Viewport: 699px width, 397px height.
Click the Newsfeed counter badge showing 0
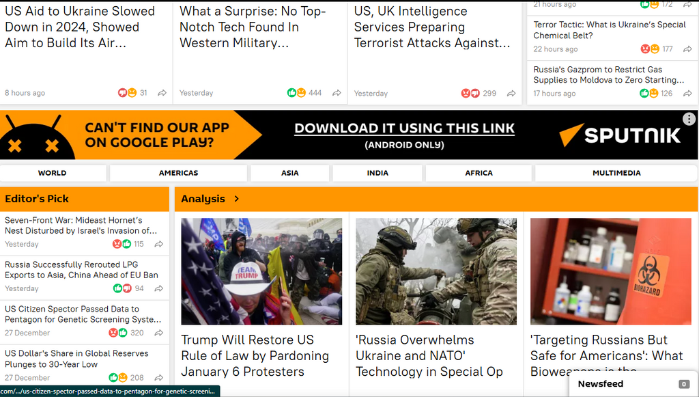click(x=684, y=384)
